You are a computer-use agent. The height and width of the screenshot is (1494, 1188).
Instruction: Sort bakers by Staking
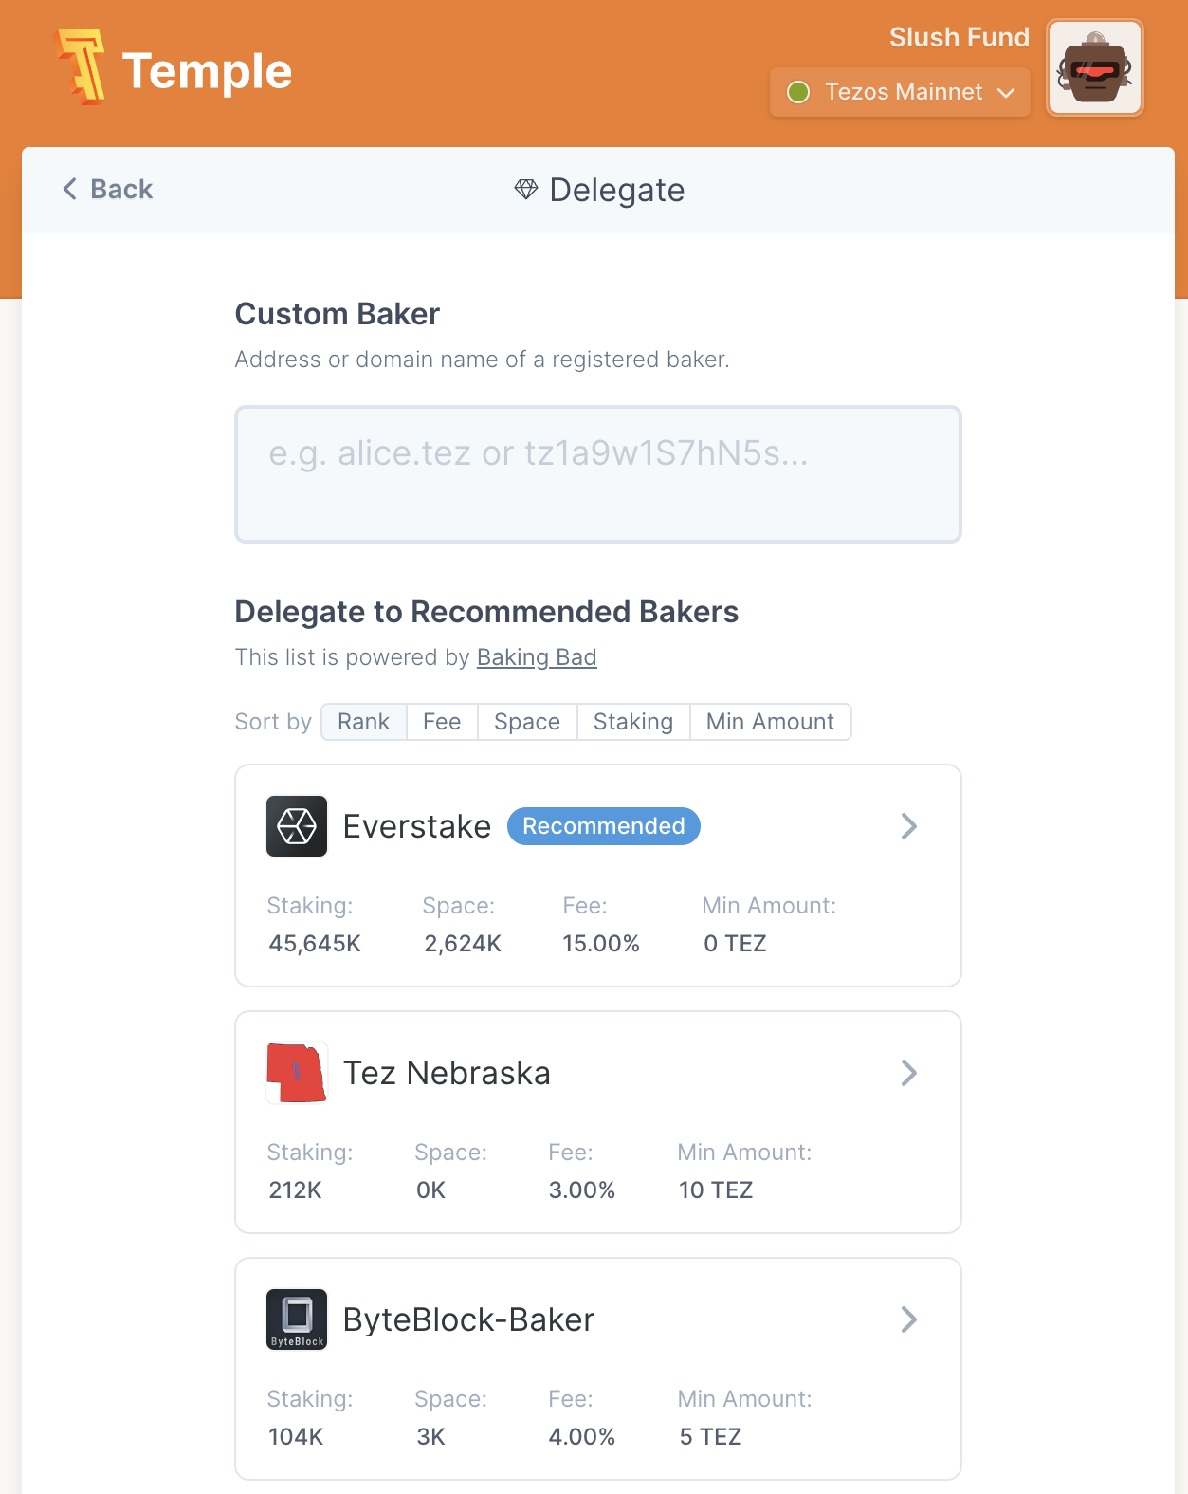633,722
